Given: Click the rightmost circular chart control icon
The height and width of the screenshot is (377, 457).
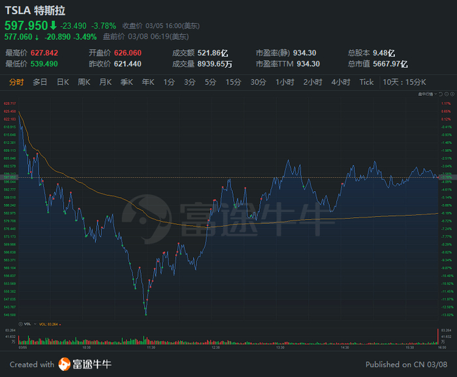Looking at the screenshot, I should pyautogui.click(x=452, y=94).
